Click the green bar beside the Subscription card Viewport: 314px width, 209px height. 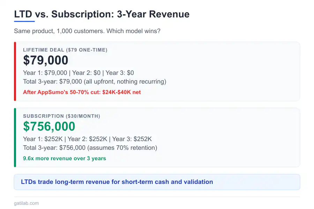click(x=15, y=138)
